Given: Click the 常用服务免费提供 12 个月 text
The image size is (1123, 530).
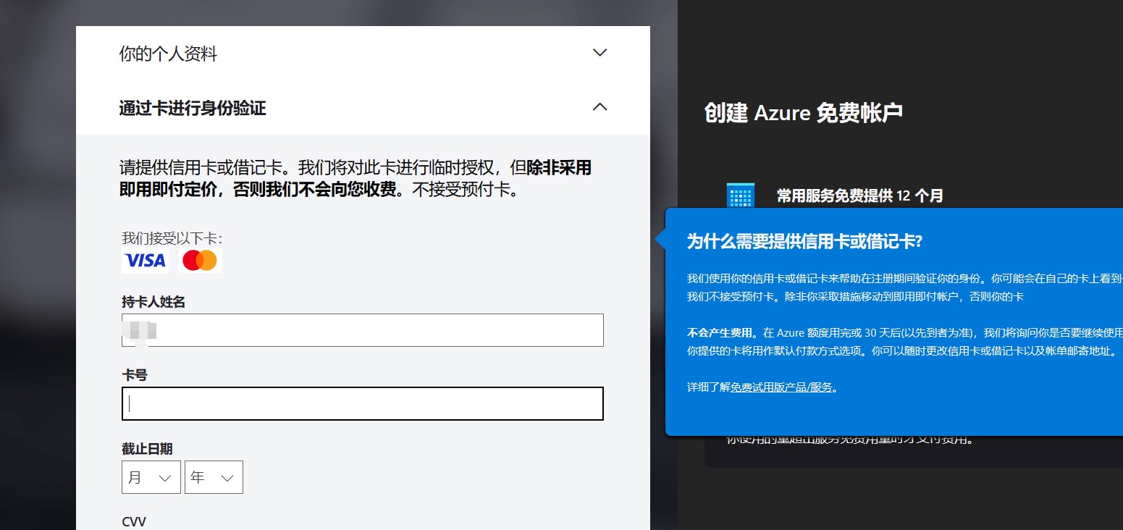Looking at the screenshot, I should click(860, 195).
